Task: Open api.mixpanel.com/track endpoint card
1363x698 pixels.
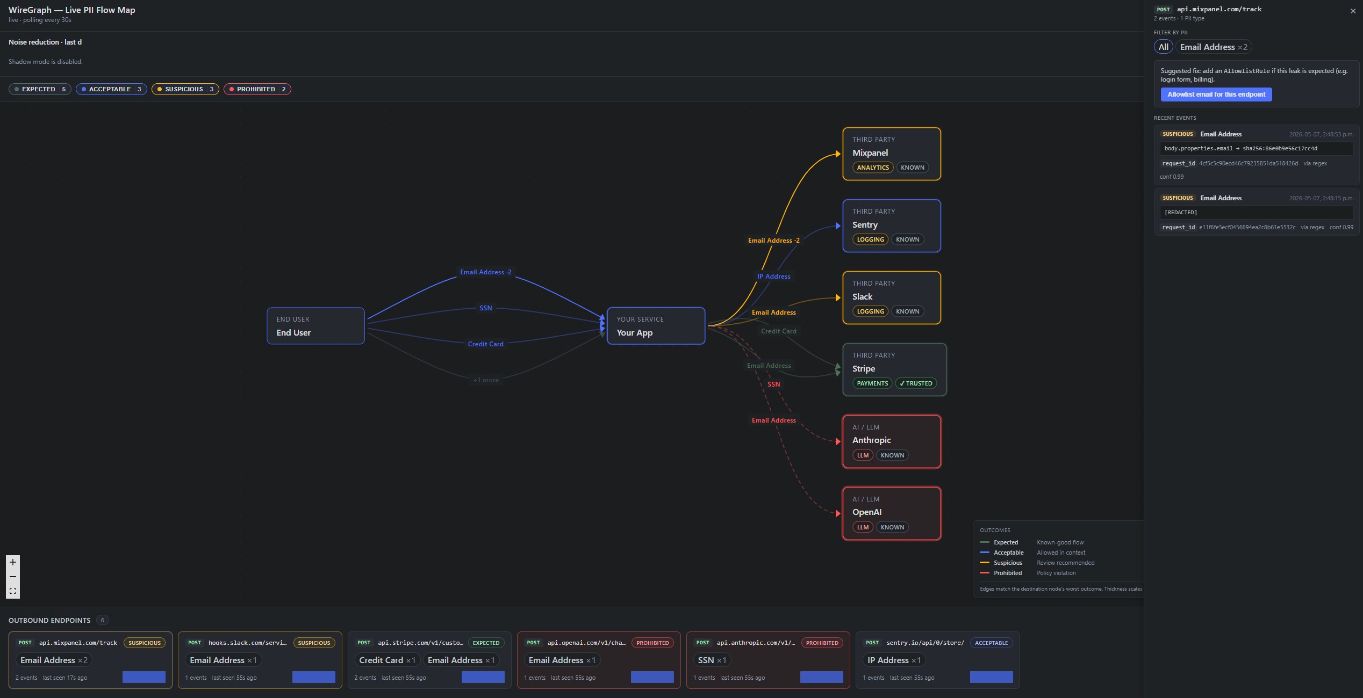Action: pos(90,660)
